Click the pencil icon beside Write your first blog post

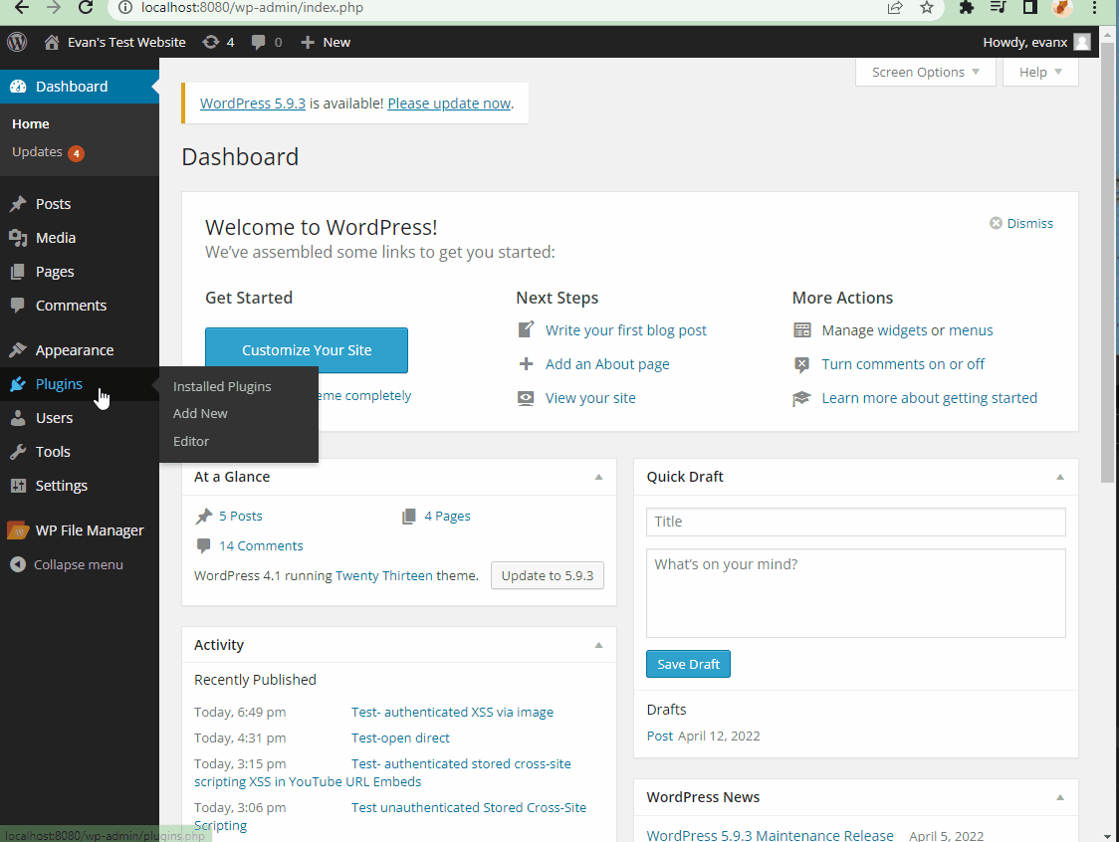click(x=526, y=329)
